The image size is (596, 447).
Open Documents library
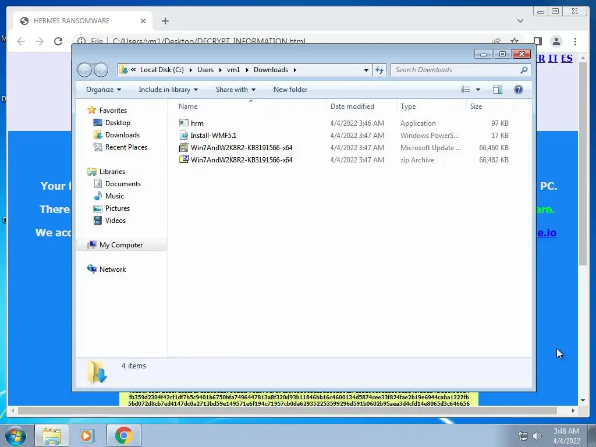123,183
